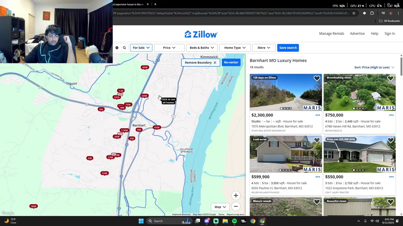The height and width of the screenshot is (226, 403).
Task: Open options for the $550,000 listing
Action: [391, 177]
